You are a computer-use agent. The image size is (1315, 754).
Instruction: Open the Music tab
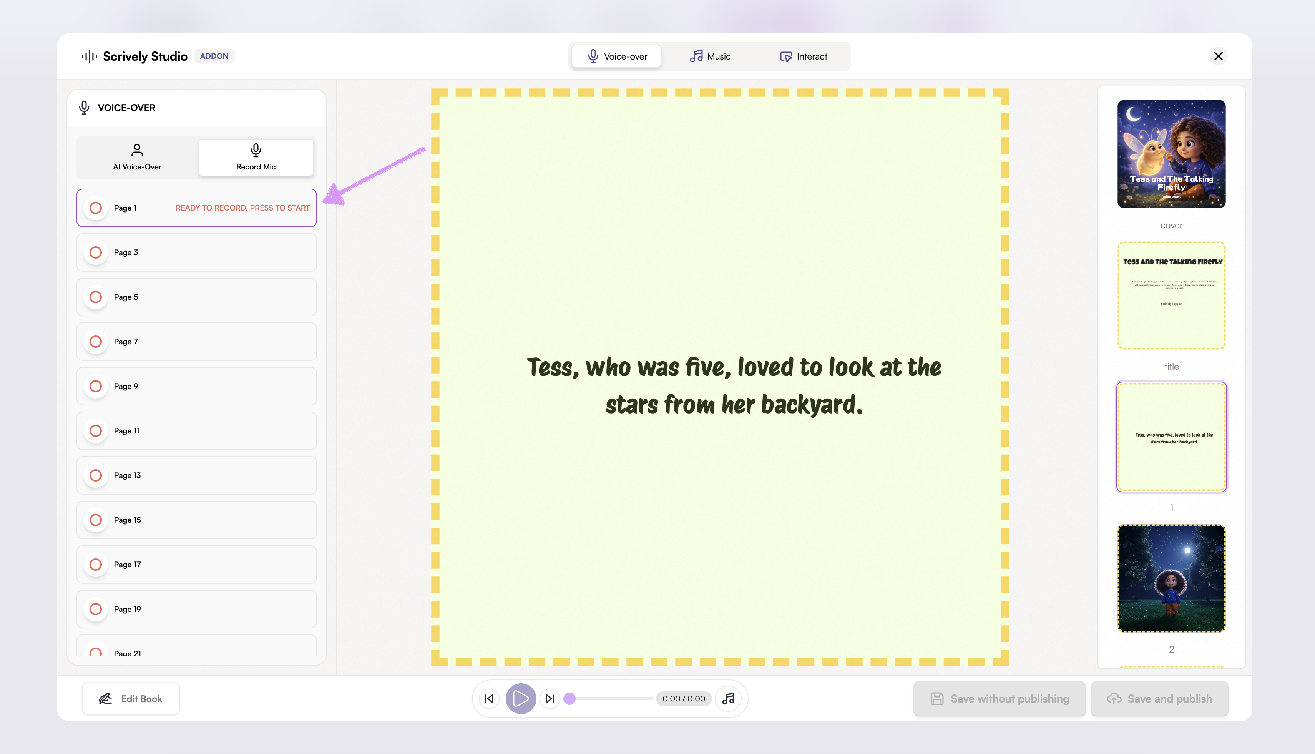click(x=710, y=56)
